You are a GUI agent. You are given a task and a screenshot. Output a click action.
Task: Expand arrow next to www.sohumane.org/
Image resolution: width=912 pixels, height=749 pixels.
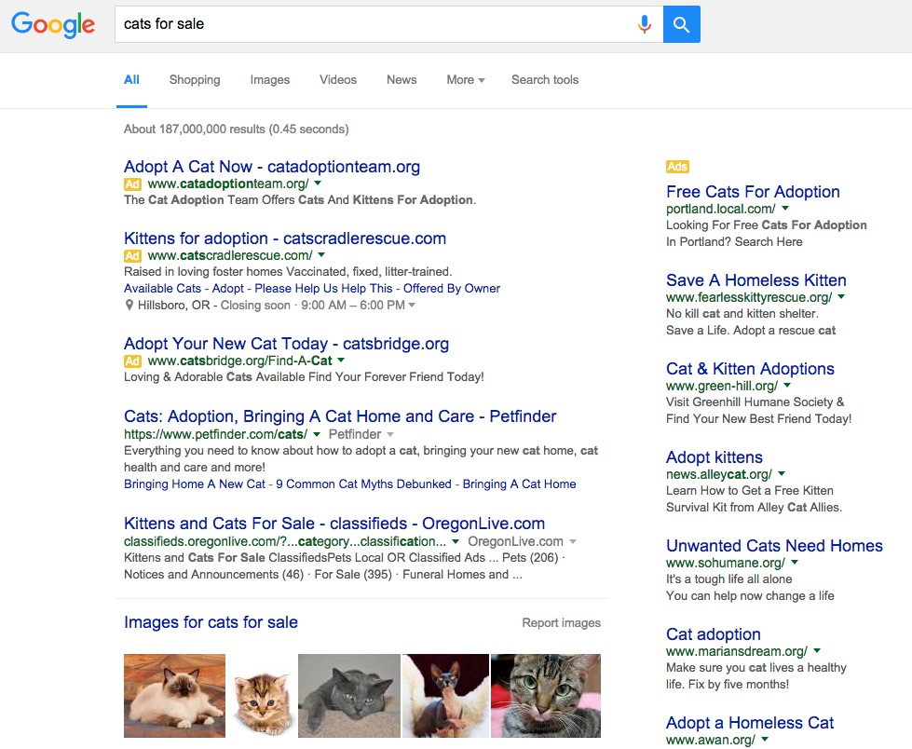795,562
